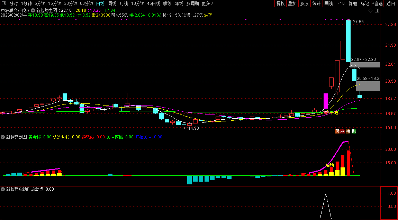Expand the 新趋势启动F indicator dropdown
Screen dimensions: 398x220
pos(3,189)
